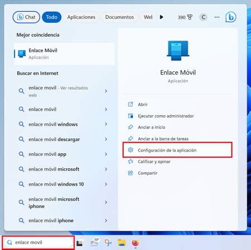
Task: Select 'enlace movil - Ver resultados web'
Action: (x=64, y=91)
